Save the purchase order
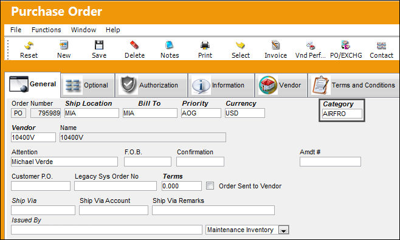This screenshot has width=400, height=240. pyautogui.click(x=99, y=45)
